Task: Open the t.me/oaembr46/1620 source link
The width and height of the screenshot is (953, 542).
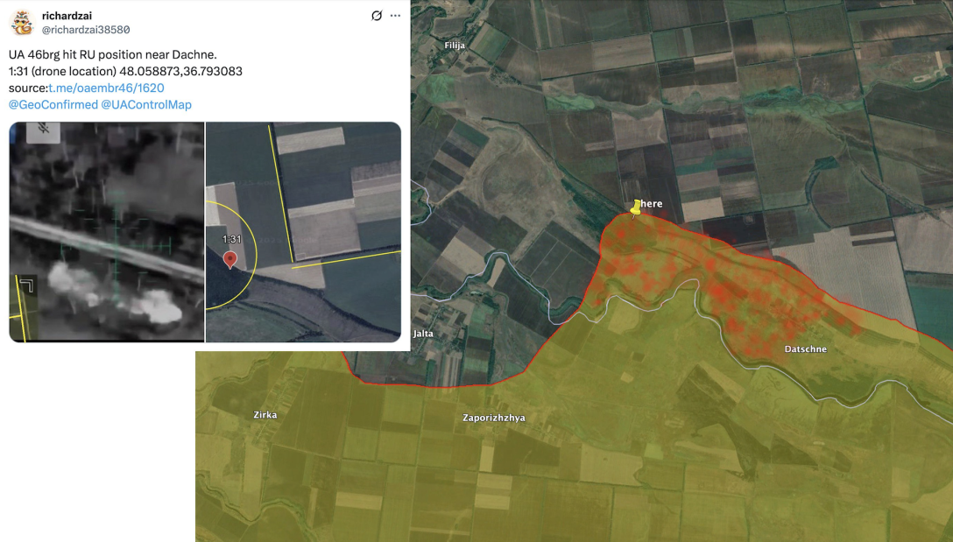Action: click(x=105, y=88)
